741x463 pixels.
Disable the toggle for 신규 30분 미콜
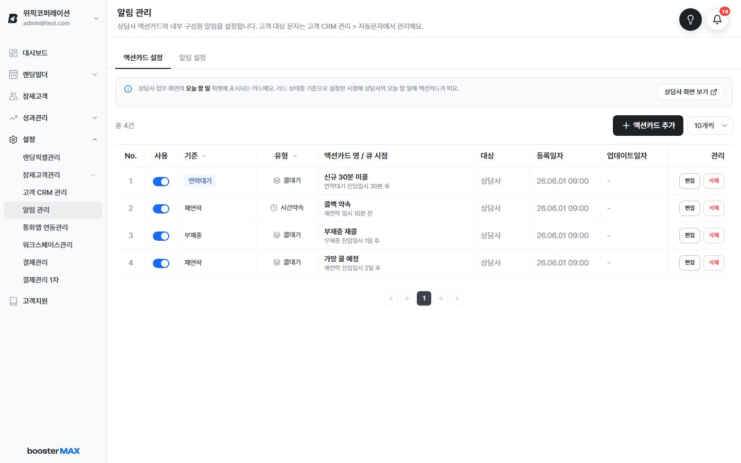pos(161,182)
